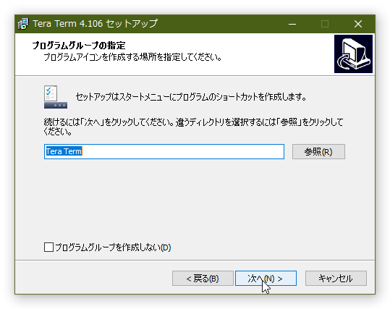The width and height of the screenshot is (390, 309).
Task: Click the text プログラムアイコンを作成する場所を指定してください。
Action: tap(132, 57)
